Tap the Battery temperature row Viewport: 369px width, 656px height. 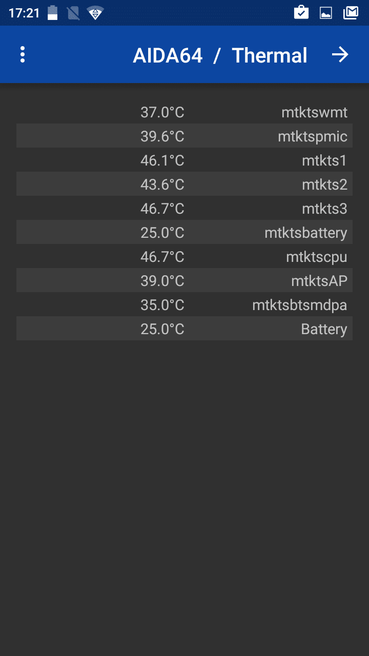tap(184, 329)
